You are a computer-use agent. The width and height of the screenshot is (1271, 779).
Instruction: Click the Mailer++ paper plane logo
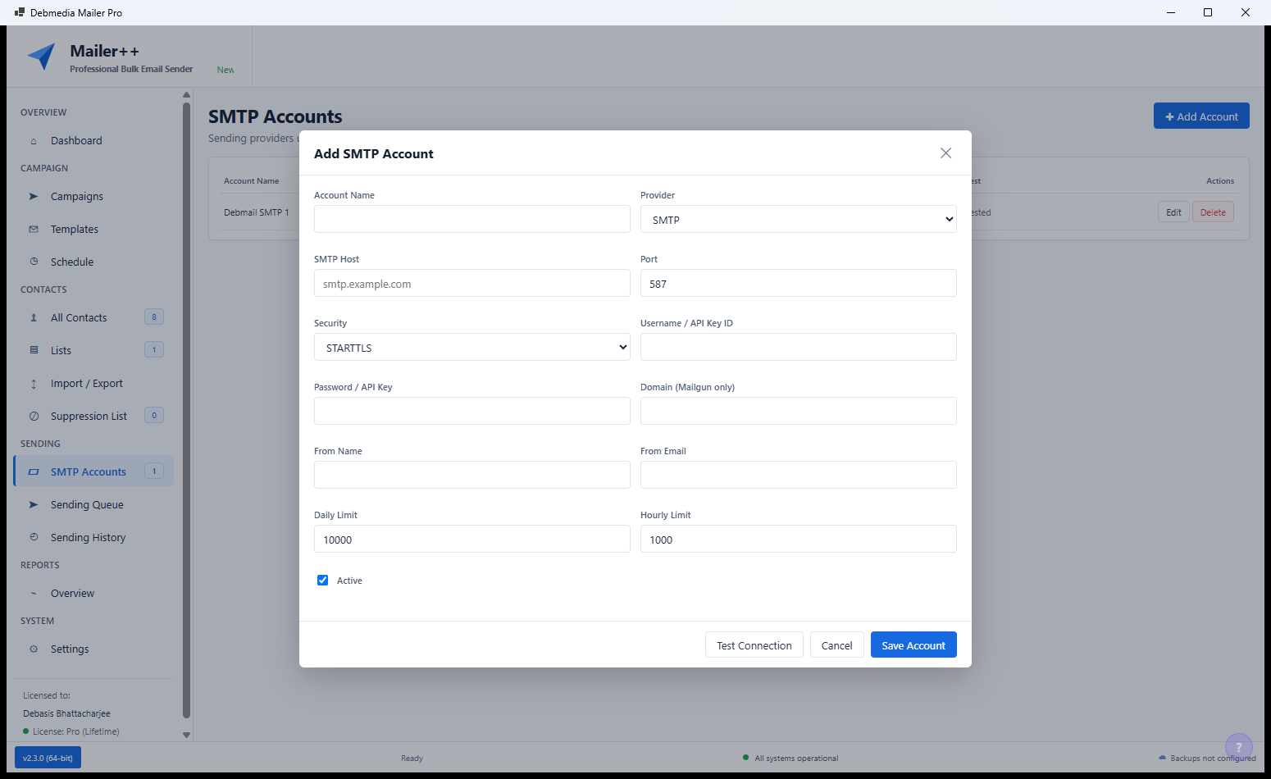point(42,57)
